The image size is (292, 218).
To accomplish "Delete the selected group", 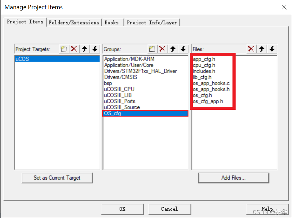I will [162, 49].
